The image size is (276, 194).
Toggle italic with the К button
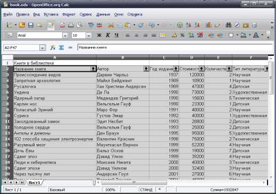tap(107, 35)
